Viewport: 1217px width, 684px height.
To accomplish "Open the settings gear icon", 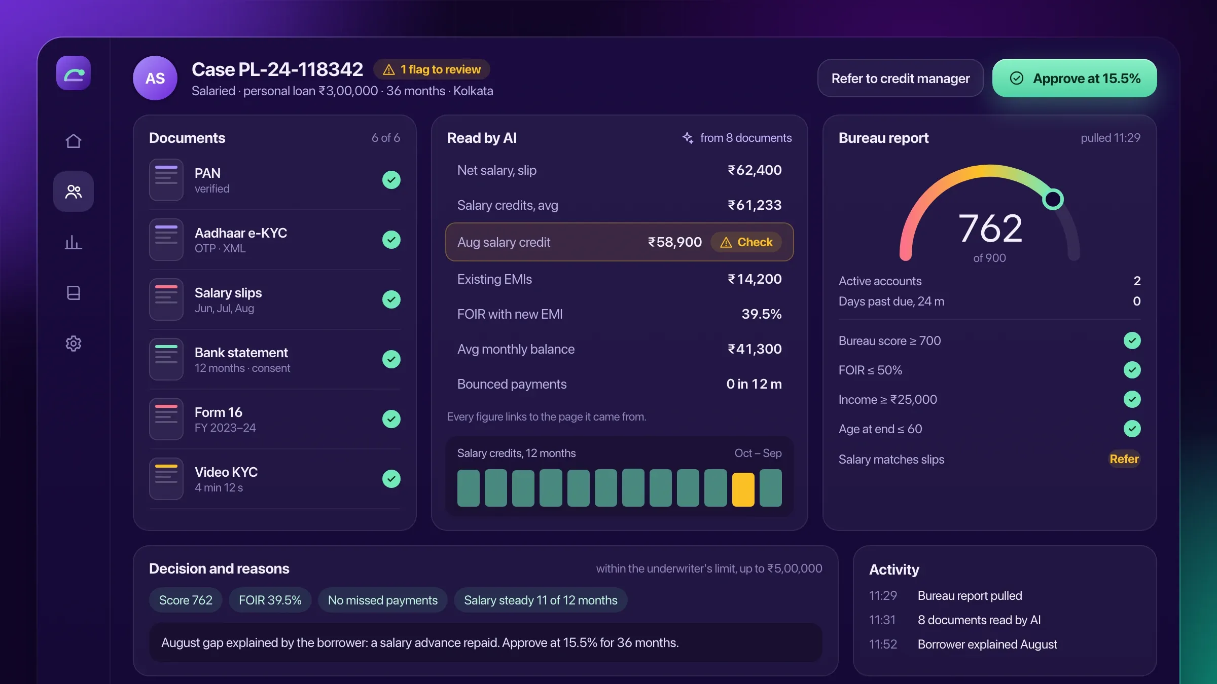I will 74,344.
